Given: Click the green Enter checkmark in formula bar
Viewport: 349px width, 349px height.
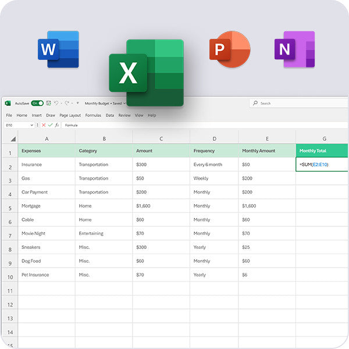Looking at the screenshot, I should pos(51,125).
